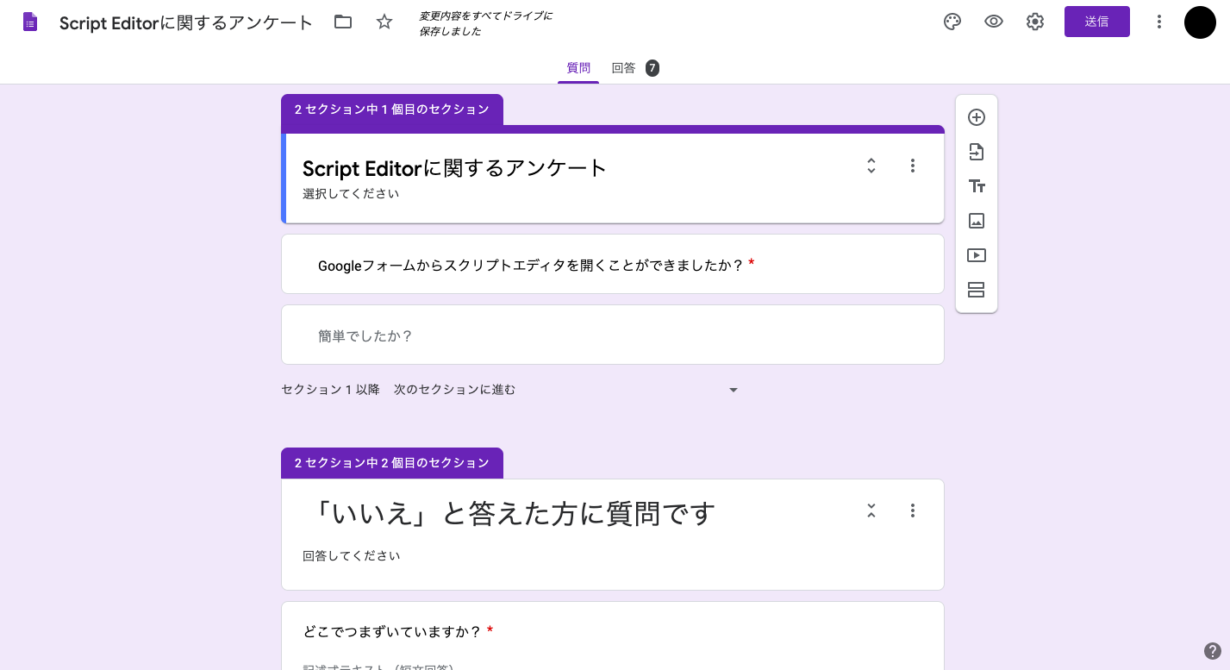
Task: Click the Google Forms home icon
Action: (30, 22)
